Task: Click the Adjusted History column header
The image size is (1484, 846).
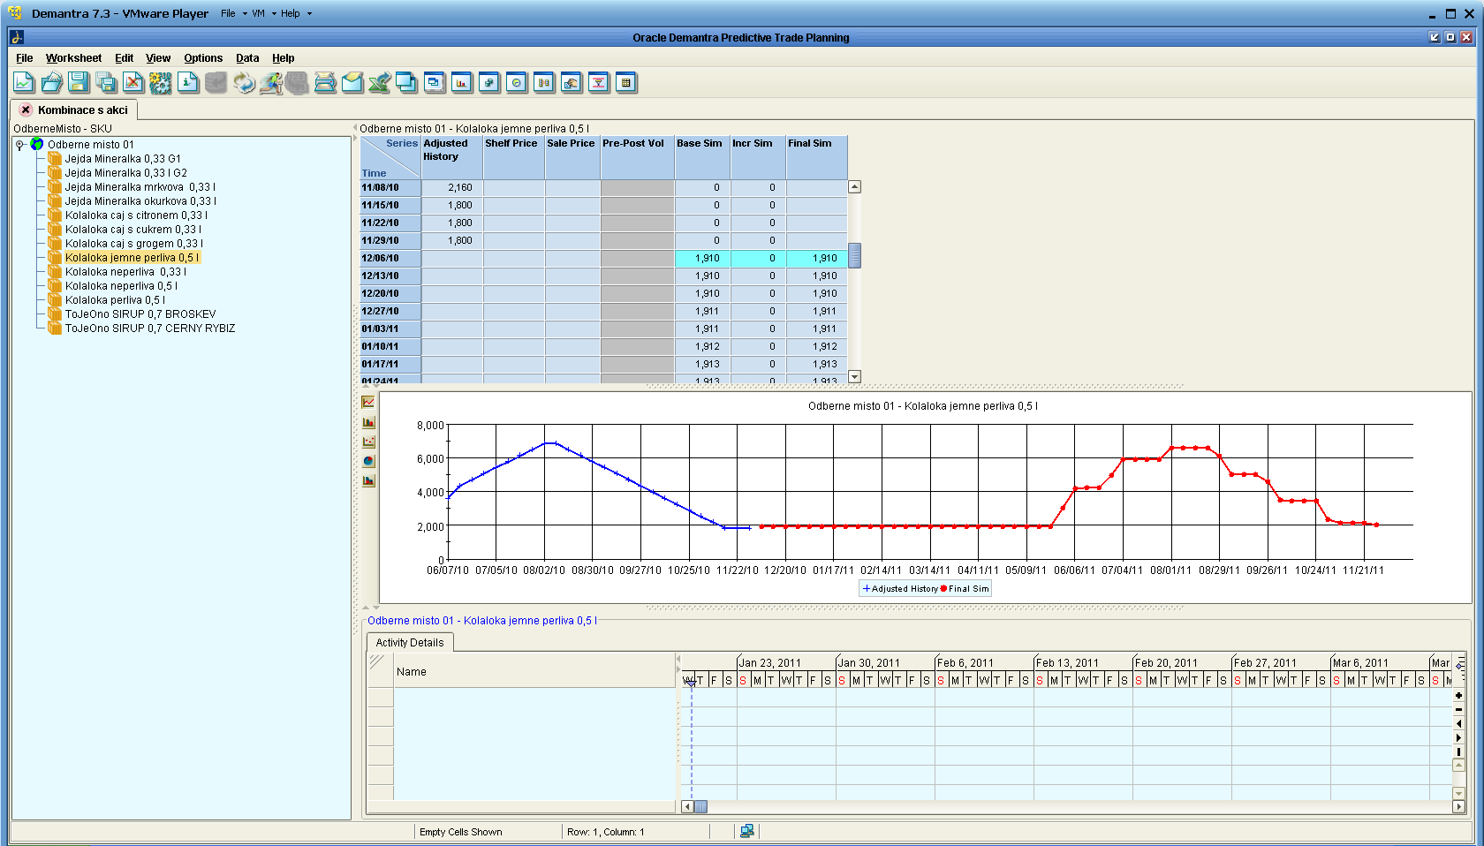Action: [x=451, y=157]
